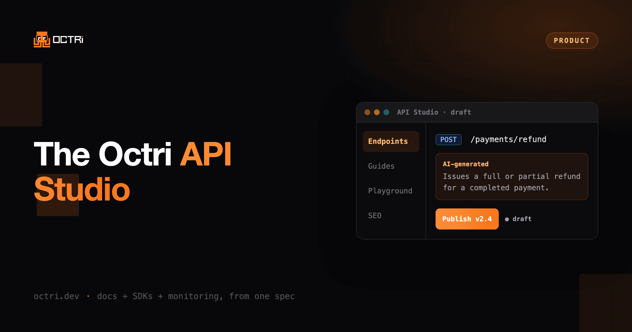Click the orange 'Studio' headline word
The height and width of the screenshot is (332, 632).
pos(82,189)
